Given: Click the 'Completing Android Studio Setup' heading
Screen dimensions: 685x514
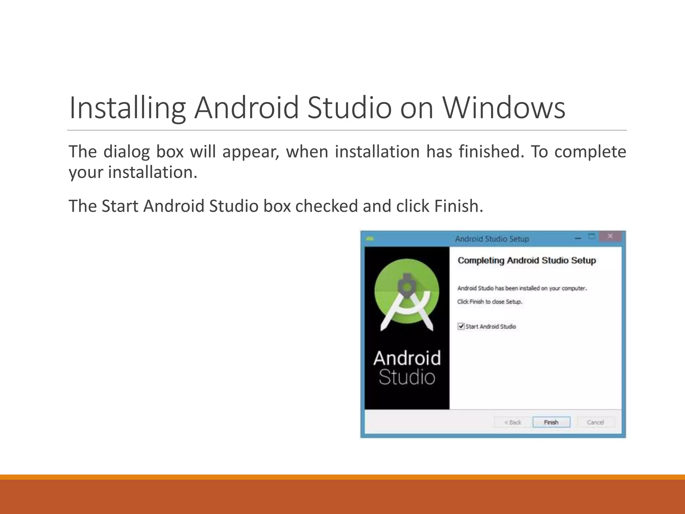Looking at the screenshot, I should tap(527, 260).
